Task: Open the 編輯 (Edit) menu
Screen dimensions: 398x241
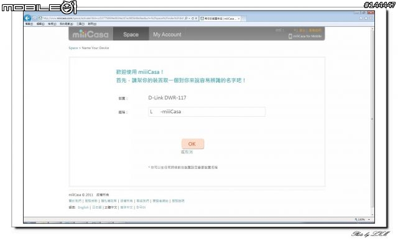Action: [x=40, y=24]
